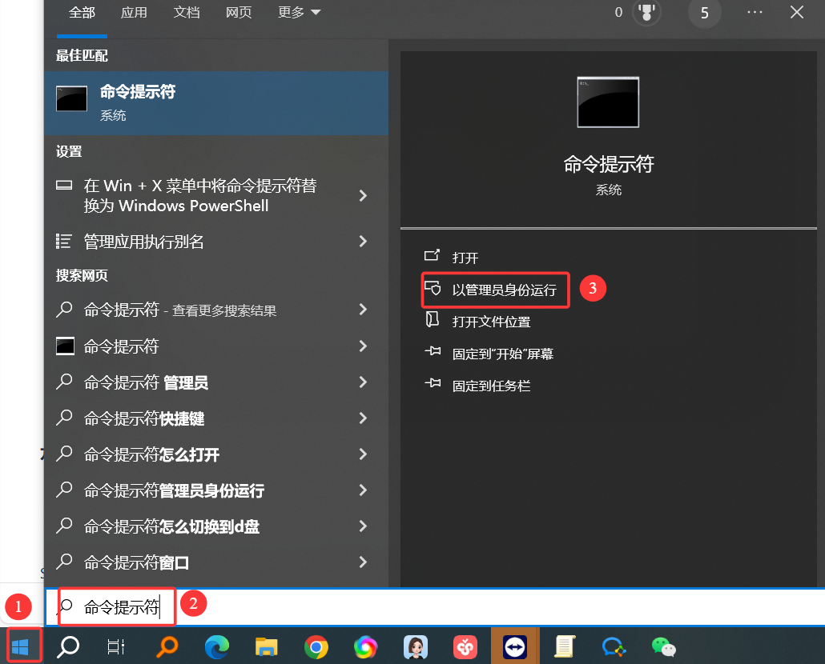The image size is (825, 664).
Task: Click the rewards medal icon
Action: tap(646, 13)
